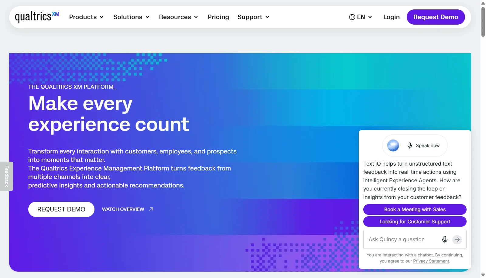The width and height of the screenshot is (486, 278).
Task: Click the send arrow in chatbot input
Action: (457, 239)
